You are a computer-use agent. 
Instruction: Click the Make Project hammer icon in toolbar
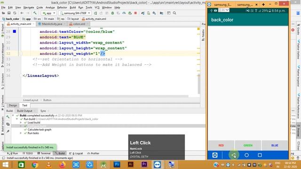(x=35, y=13)
